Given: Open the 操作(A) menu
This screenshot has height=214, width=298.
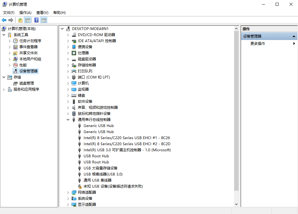Looking at the screenshot, I should (x=25, y=13).
